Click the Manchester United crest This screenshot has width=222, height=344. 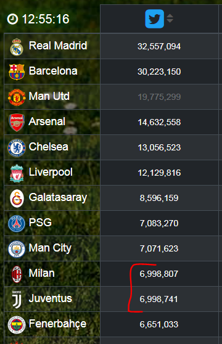click(17, 97)
